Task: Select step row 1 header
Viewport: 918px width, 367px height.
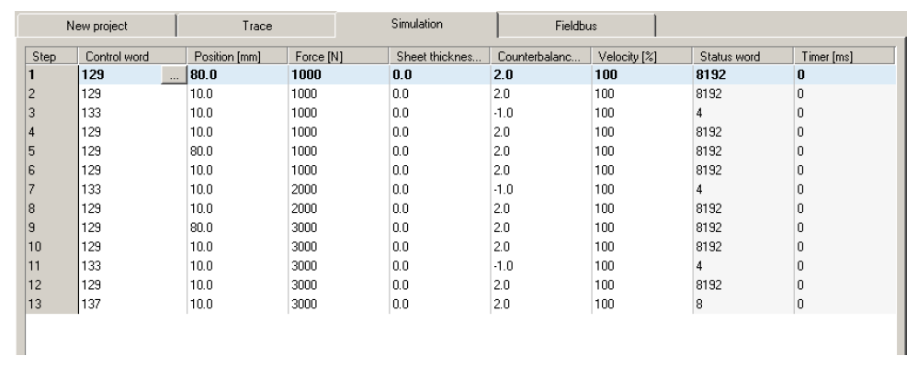Action: [51, 75]
